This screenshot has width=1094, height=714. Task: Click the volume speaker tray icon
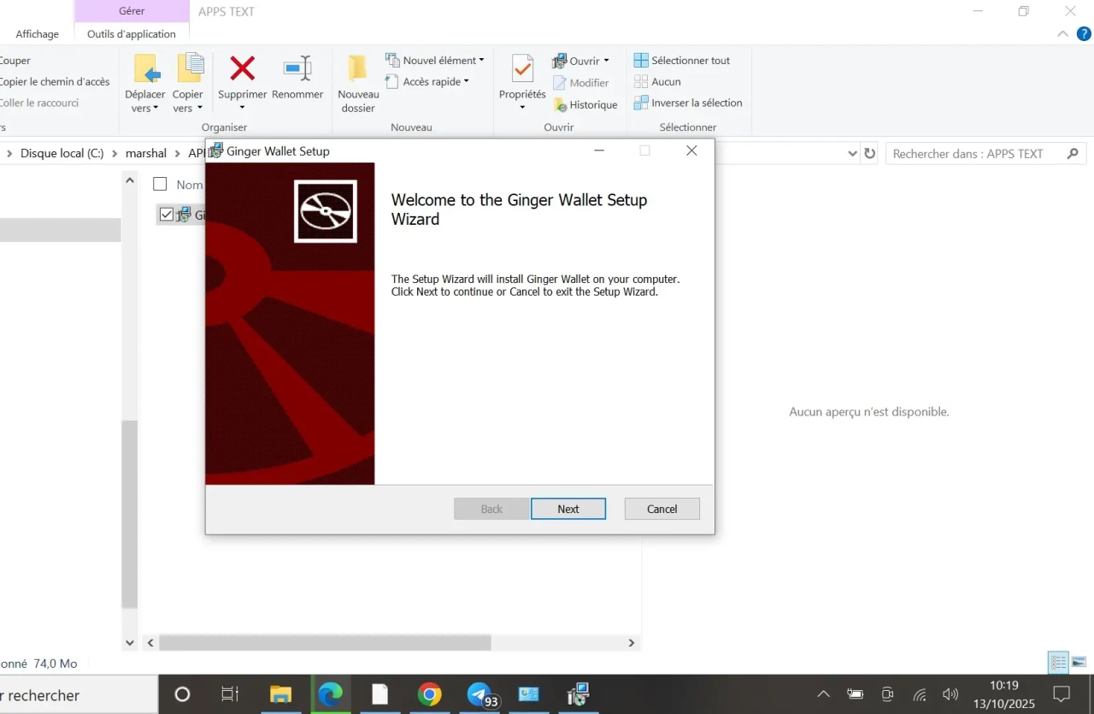[x=950, y=694]
